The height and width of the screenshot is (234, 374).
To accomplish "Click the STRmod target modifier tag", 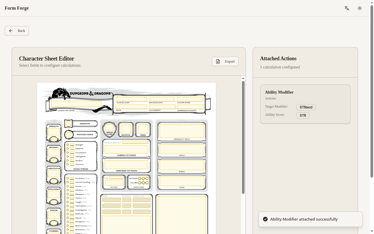I will tap(306, 107).
